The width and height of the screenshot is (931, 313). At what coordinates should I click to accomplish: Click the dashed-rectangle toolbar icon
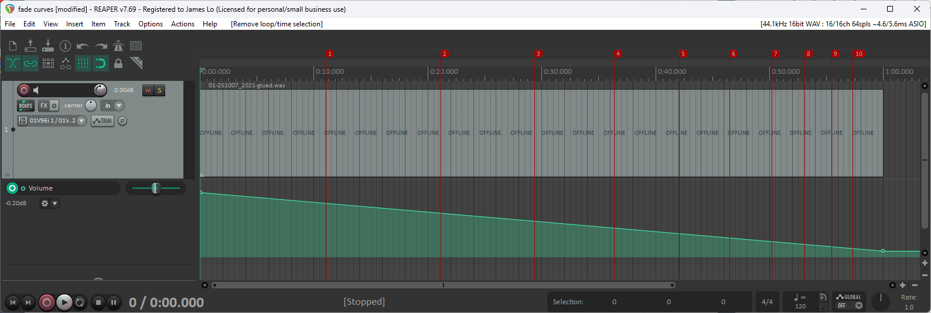point(136,46)
